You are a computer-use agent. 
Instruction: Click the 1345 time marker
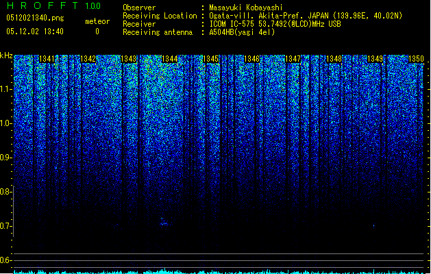coord(210,59)
